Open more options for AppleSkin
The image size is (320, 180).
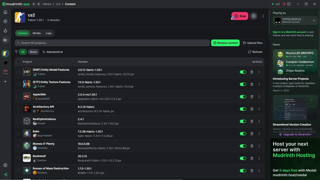tap(259, 97)
